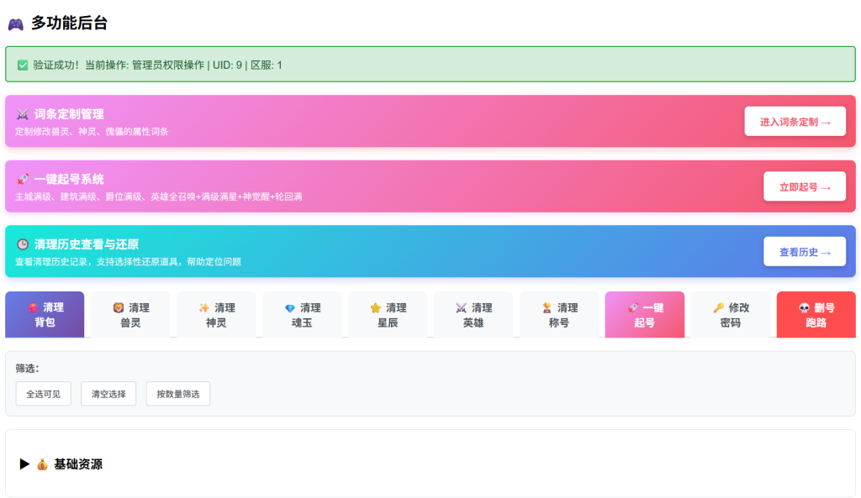Click the green checkmark icon in the success banner
The height and width of the screenshot is (498, 861).
23,66
